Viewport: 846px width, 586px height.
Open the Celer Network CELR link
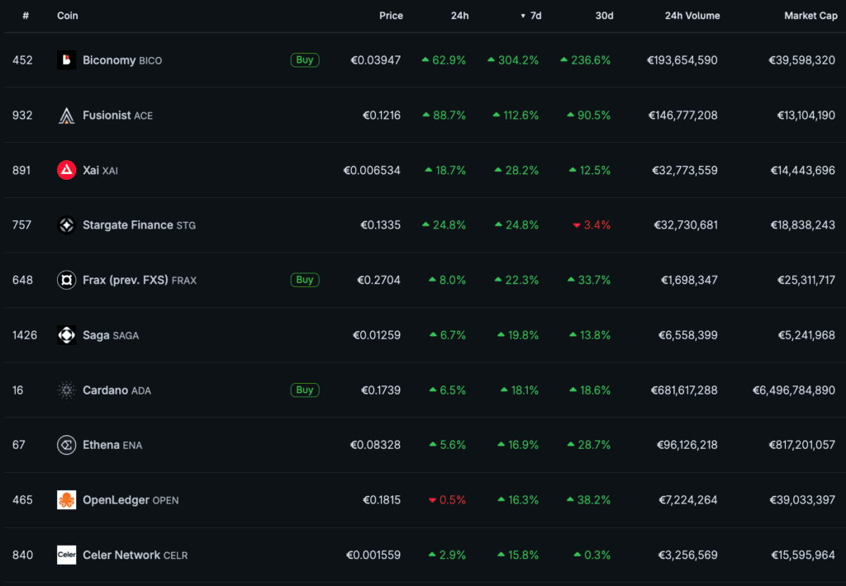(x=135, y=555)
